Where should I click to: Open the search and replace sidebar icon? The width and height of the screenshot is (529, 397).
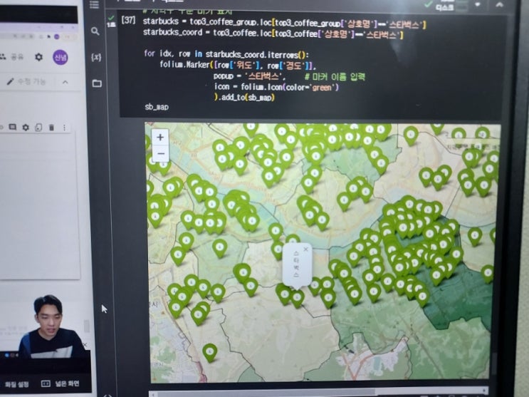click(95, 31)
